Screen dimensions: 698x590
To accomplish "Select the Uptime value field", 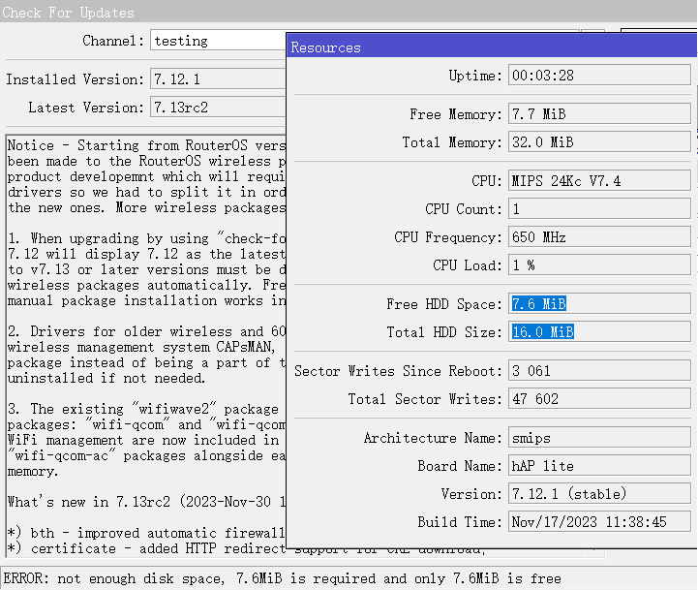I will click(600, 76).
